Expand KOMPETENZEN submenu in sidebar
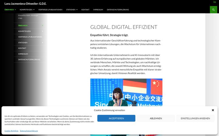219x136 pixels. point(43,31)
